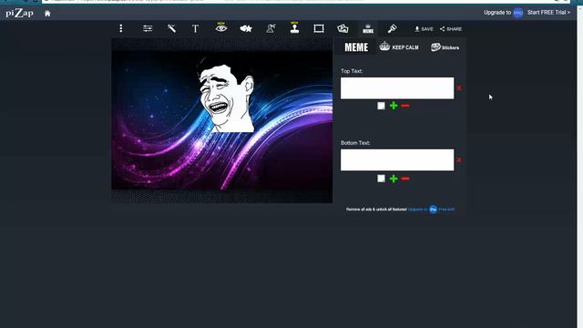
Task: Go to piZap home via house icon
Action: [47, 14]
